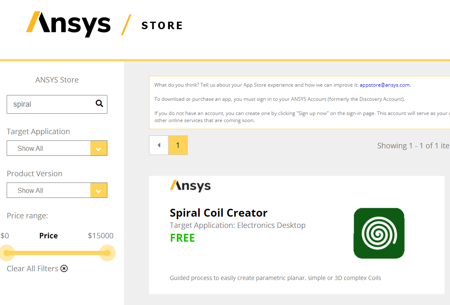Click the FREE price label
The width and height of the screenshot is (450, 305).
point(182,238)
